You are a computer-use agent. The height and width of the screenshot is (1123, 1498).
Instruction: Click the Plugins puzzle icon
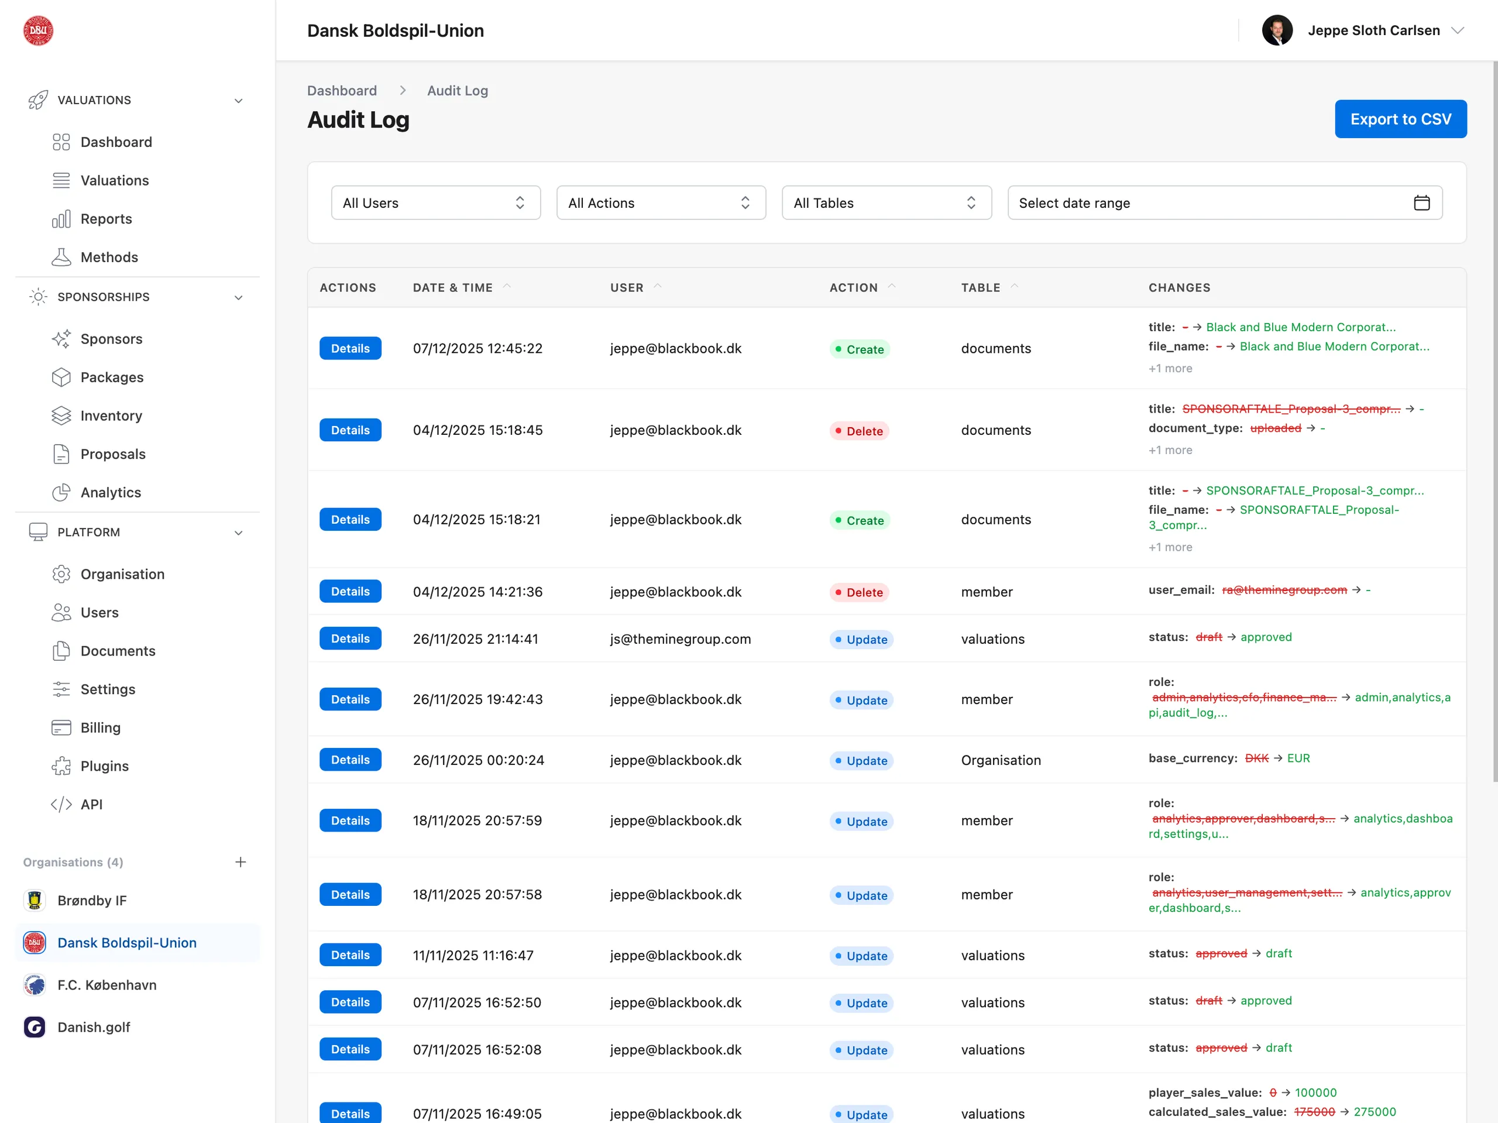pyautogui.click(x=61, y=766)
